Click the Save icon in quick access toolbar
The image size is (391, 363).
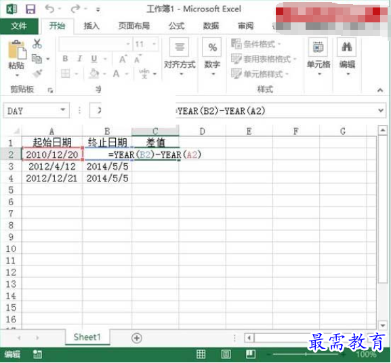tap(30, 9)
